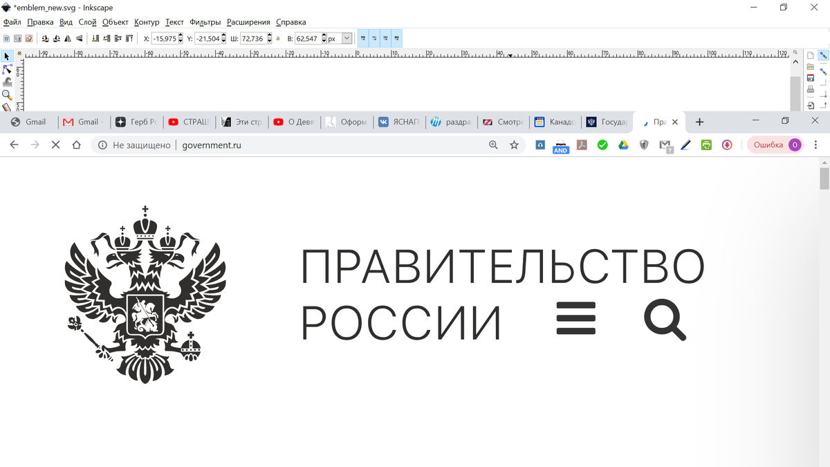This screenshot has height=467, width=830.
Task: Open the Справка menu in Inkscape
Action: click(290, 22)
